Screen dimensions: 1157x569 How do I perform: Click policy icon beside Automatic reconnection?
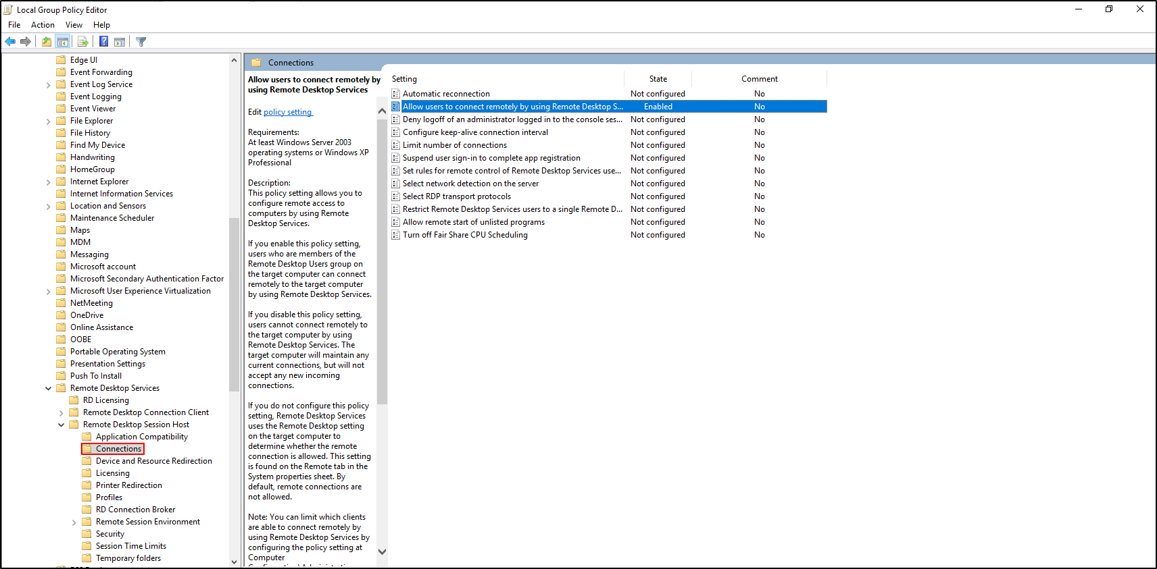396,94
